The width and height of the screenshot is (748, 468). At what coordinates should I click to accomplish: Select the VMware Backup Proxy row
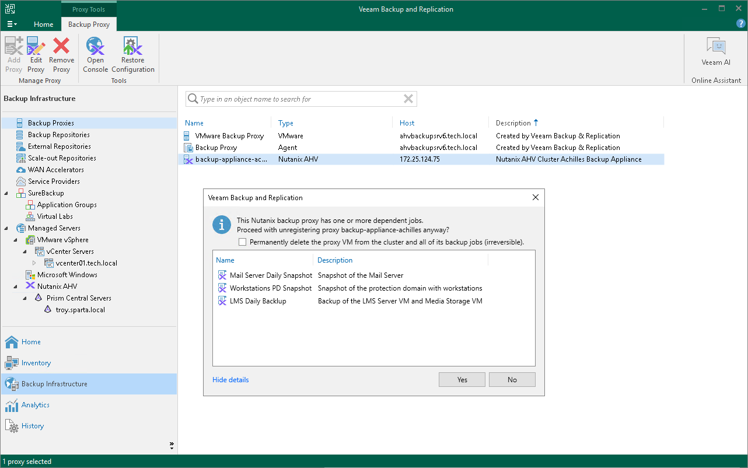click(x=421, y=136)
